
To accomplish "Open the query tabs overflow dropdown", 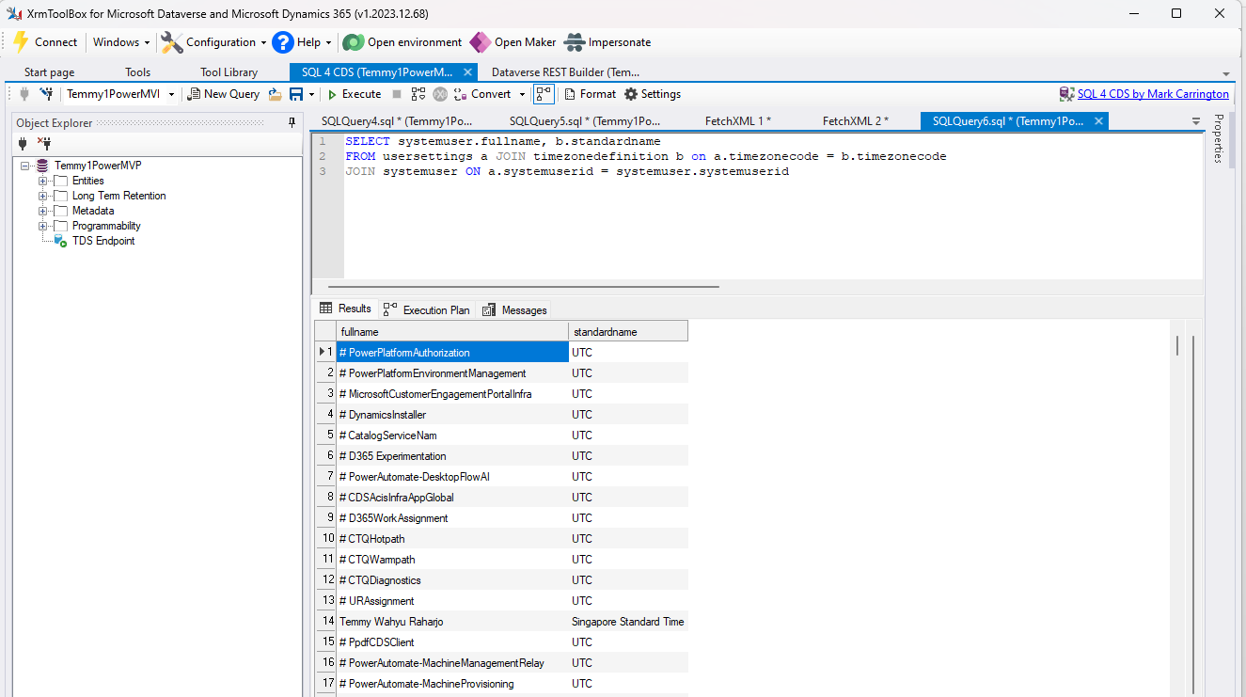I will 1196,121.
